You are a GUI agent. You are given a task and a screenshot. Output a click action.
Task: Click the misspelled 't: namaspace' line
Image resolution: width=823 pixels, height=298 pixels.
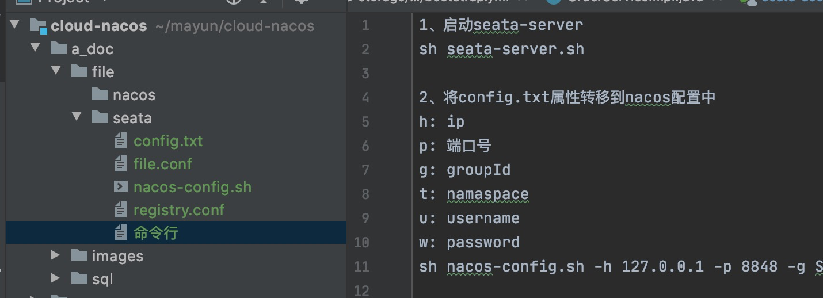[474, 194]
